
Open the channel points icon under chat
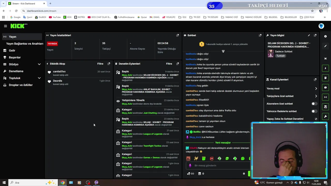[x=190, y=174]
